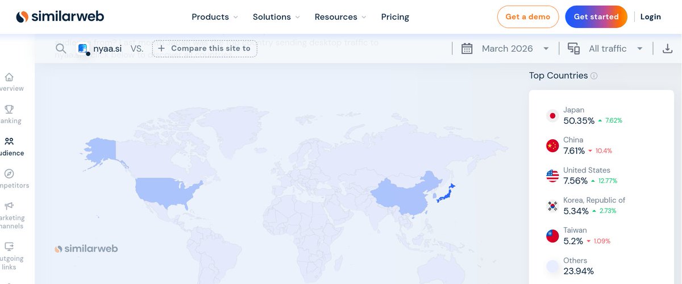The image size is (682, 284).
Task: Open the Marketing channels megaphone icon
Action: (x=9, y=206)
